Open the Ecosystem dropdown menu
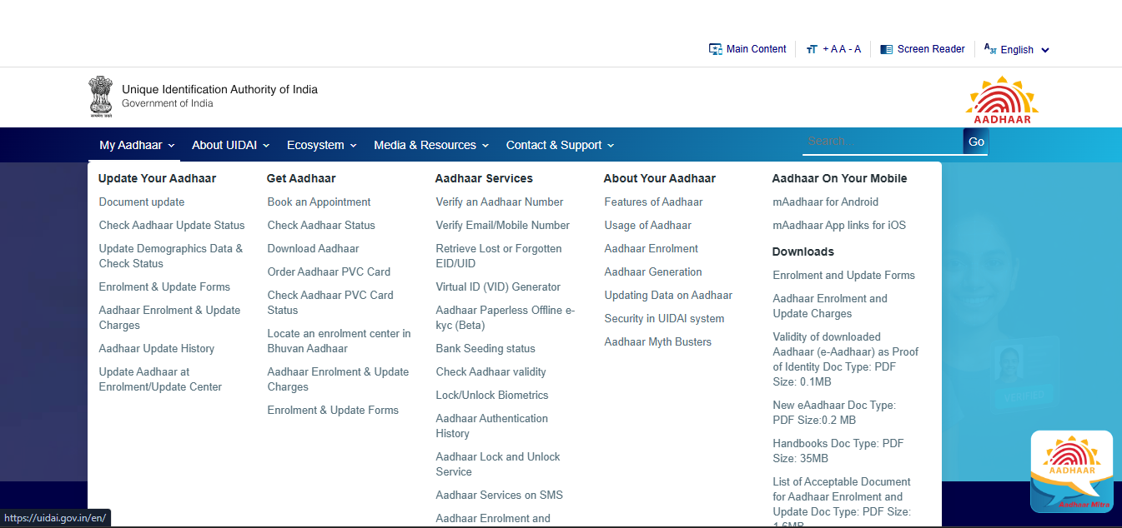Image resolution: width=1122 pixels, height=528 pixels. (321, 145)
